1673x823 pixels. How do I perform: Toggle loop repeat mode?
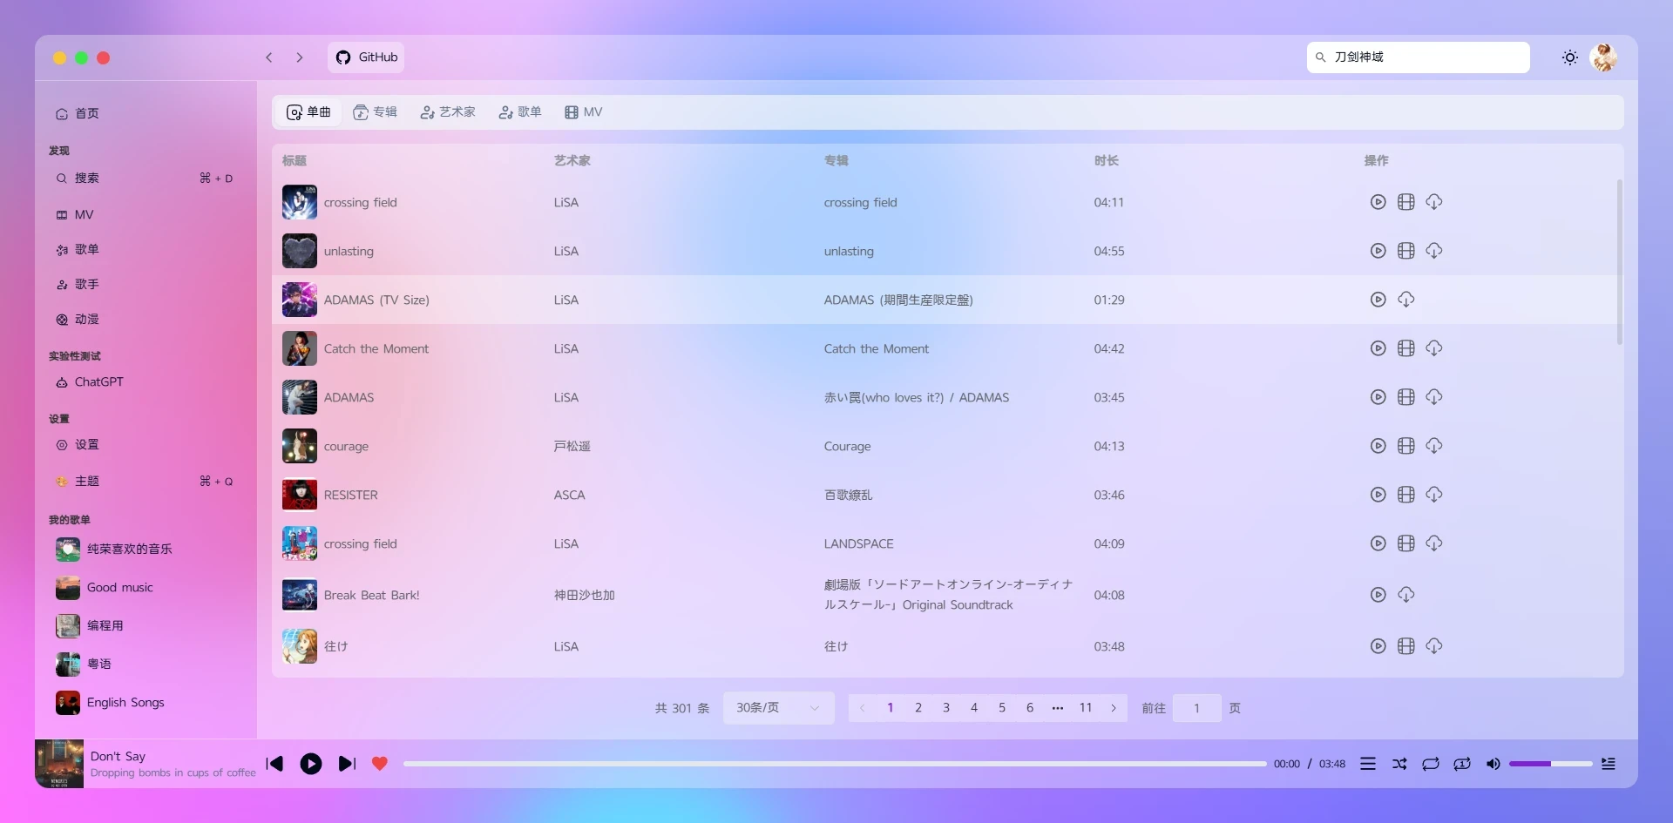click(x=1431, y=764)
